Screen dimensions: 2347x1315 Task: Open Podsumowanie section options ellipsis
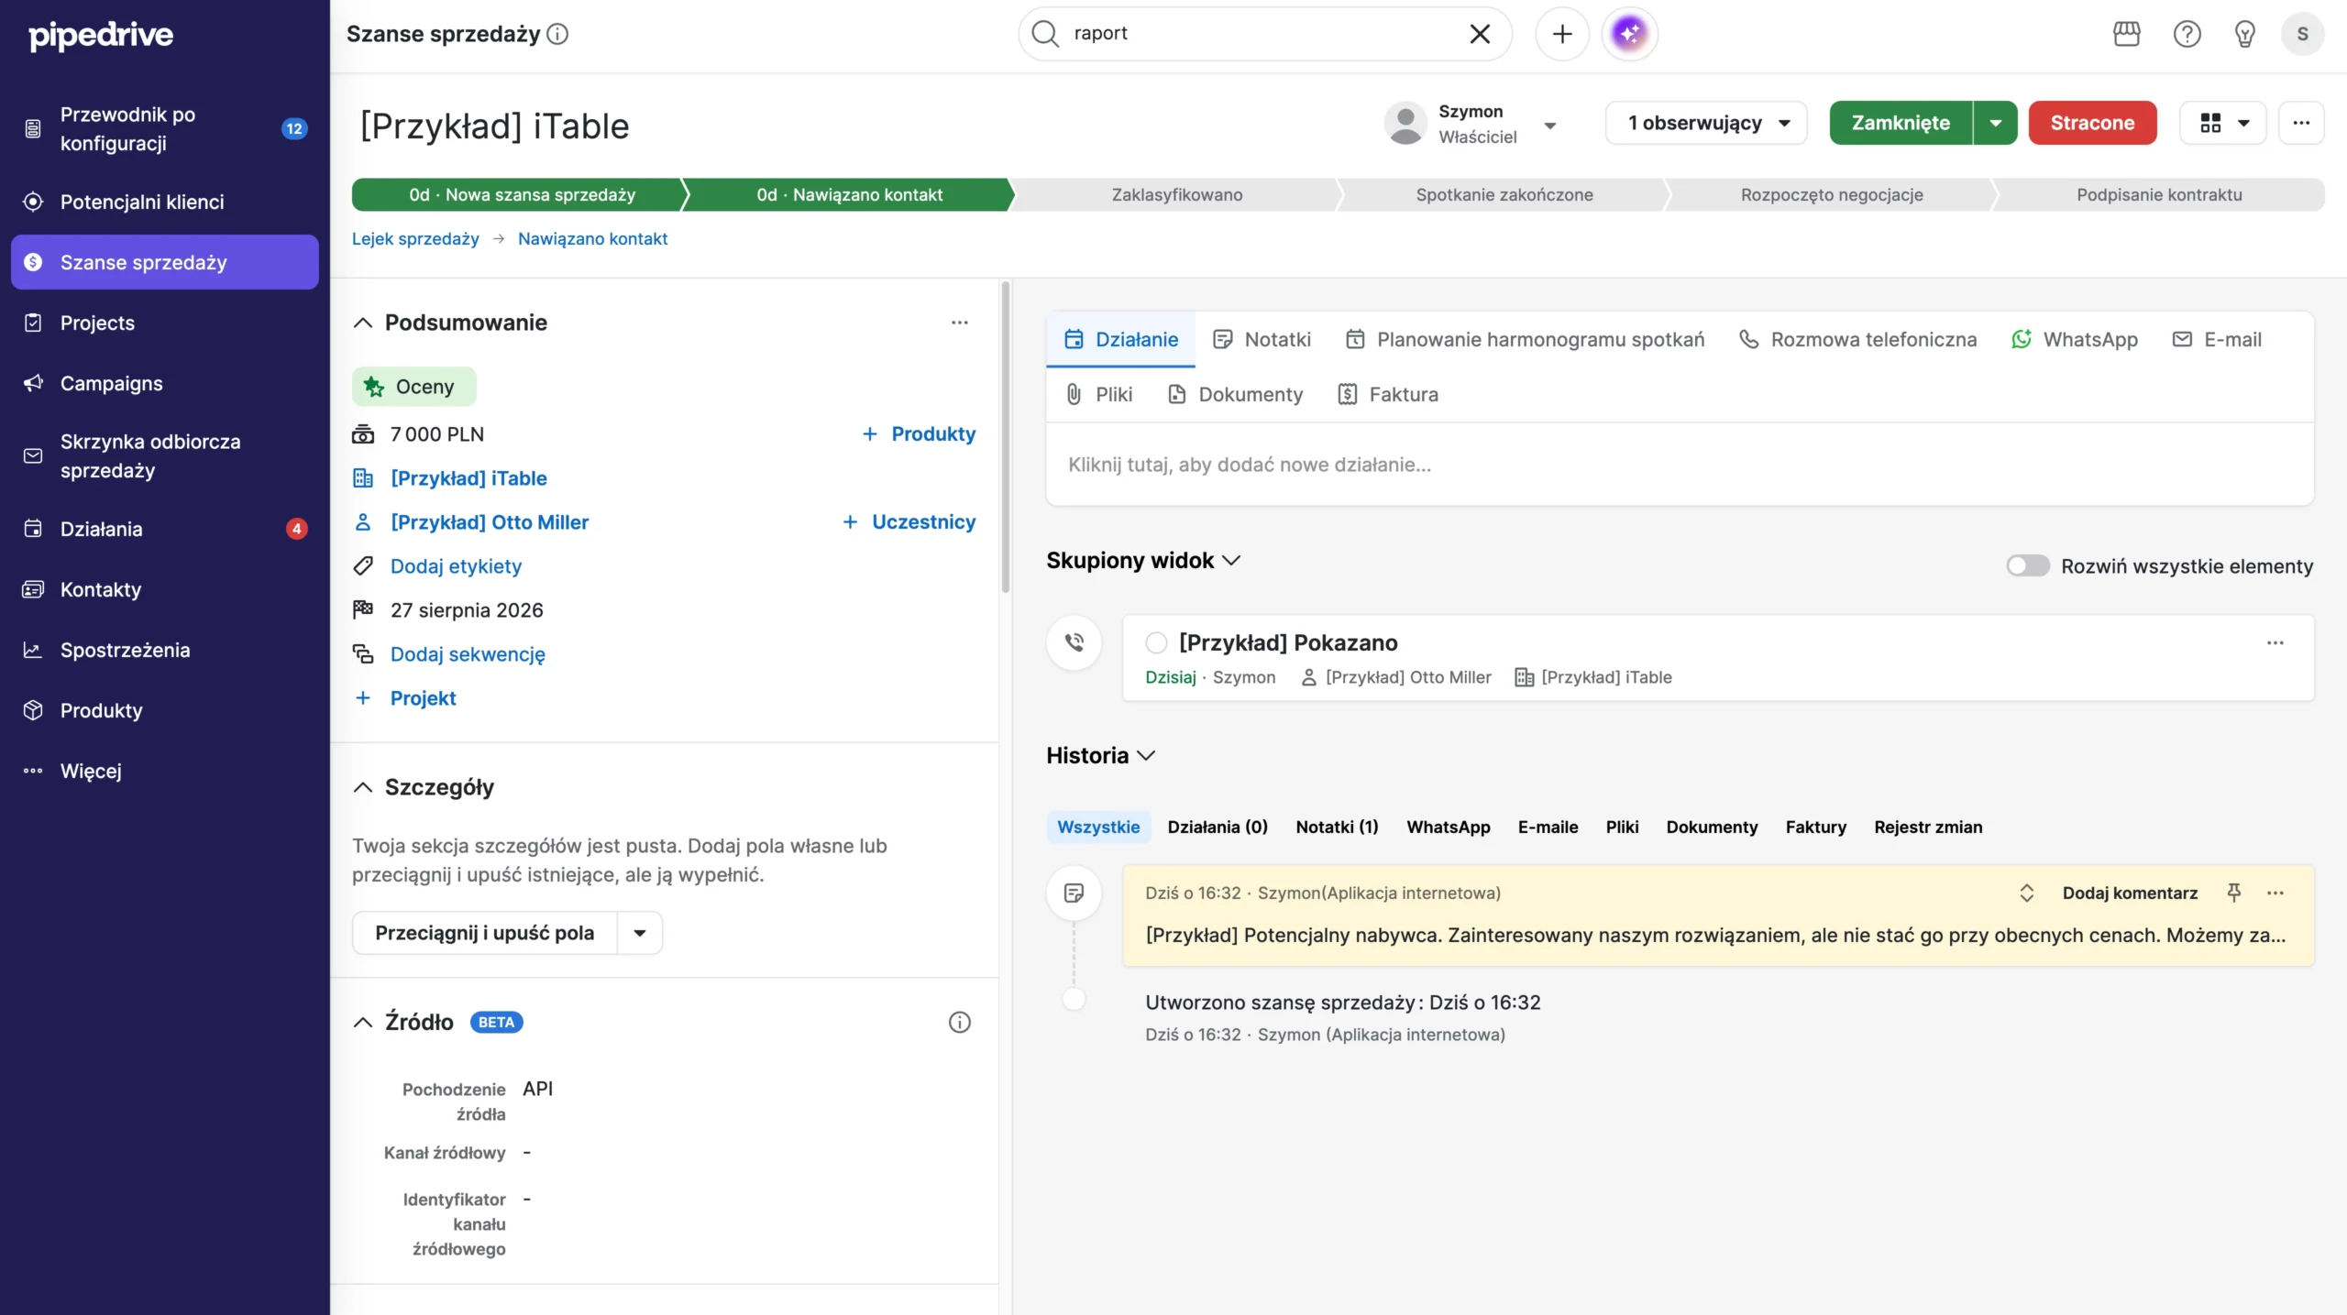pyautogui.click(x=959, y=323)
